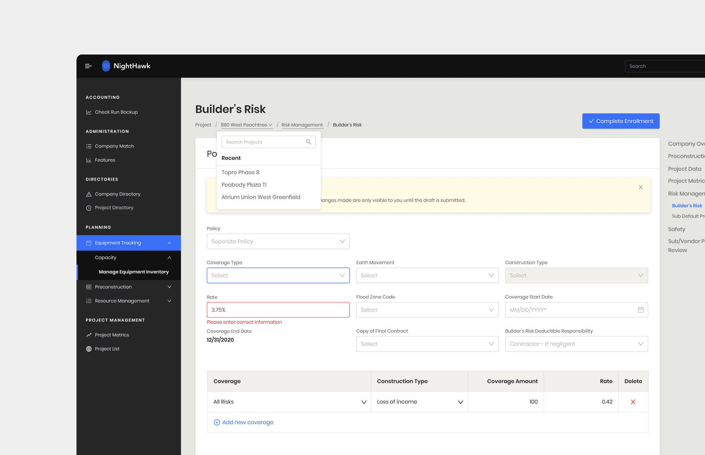Click the search magnifier in Search Projects

click(308, 142)
